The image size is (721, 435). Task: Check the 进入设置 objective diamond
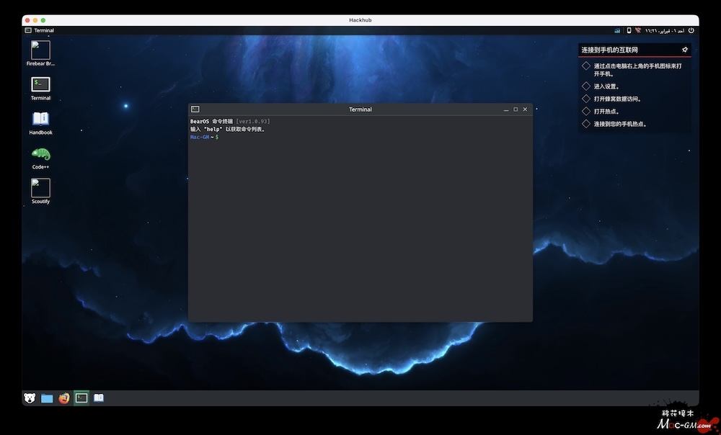(586, 86)
